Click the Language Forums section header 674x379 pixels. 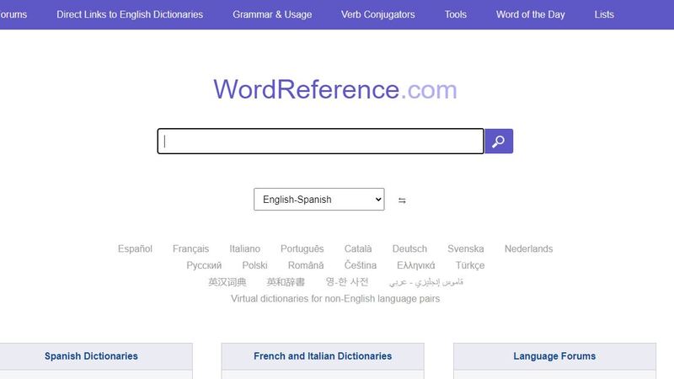click(x=554, y=356)
